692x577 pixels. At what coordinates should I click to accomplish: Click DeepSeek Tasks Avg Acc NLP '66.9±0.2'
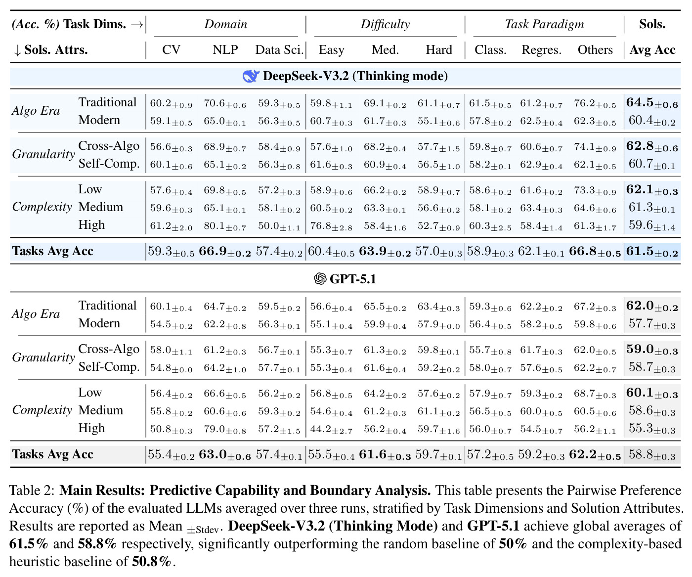click(x=225, y=252)
